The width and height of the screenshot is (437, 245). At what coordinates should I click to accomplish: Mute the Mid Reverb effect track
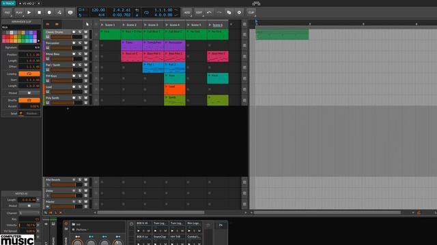tap(86, 180)
